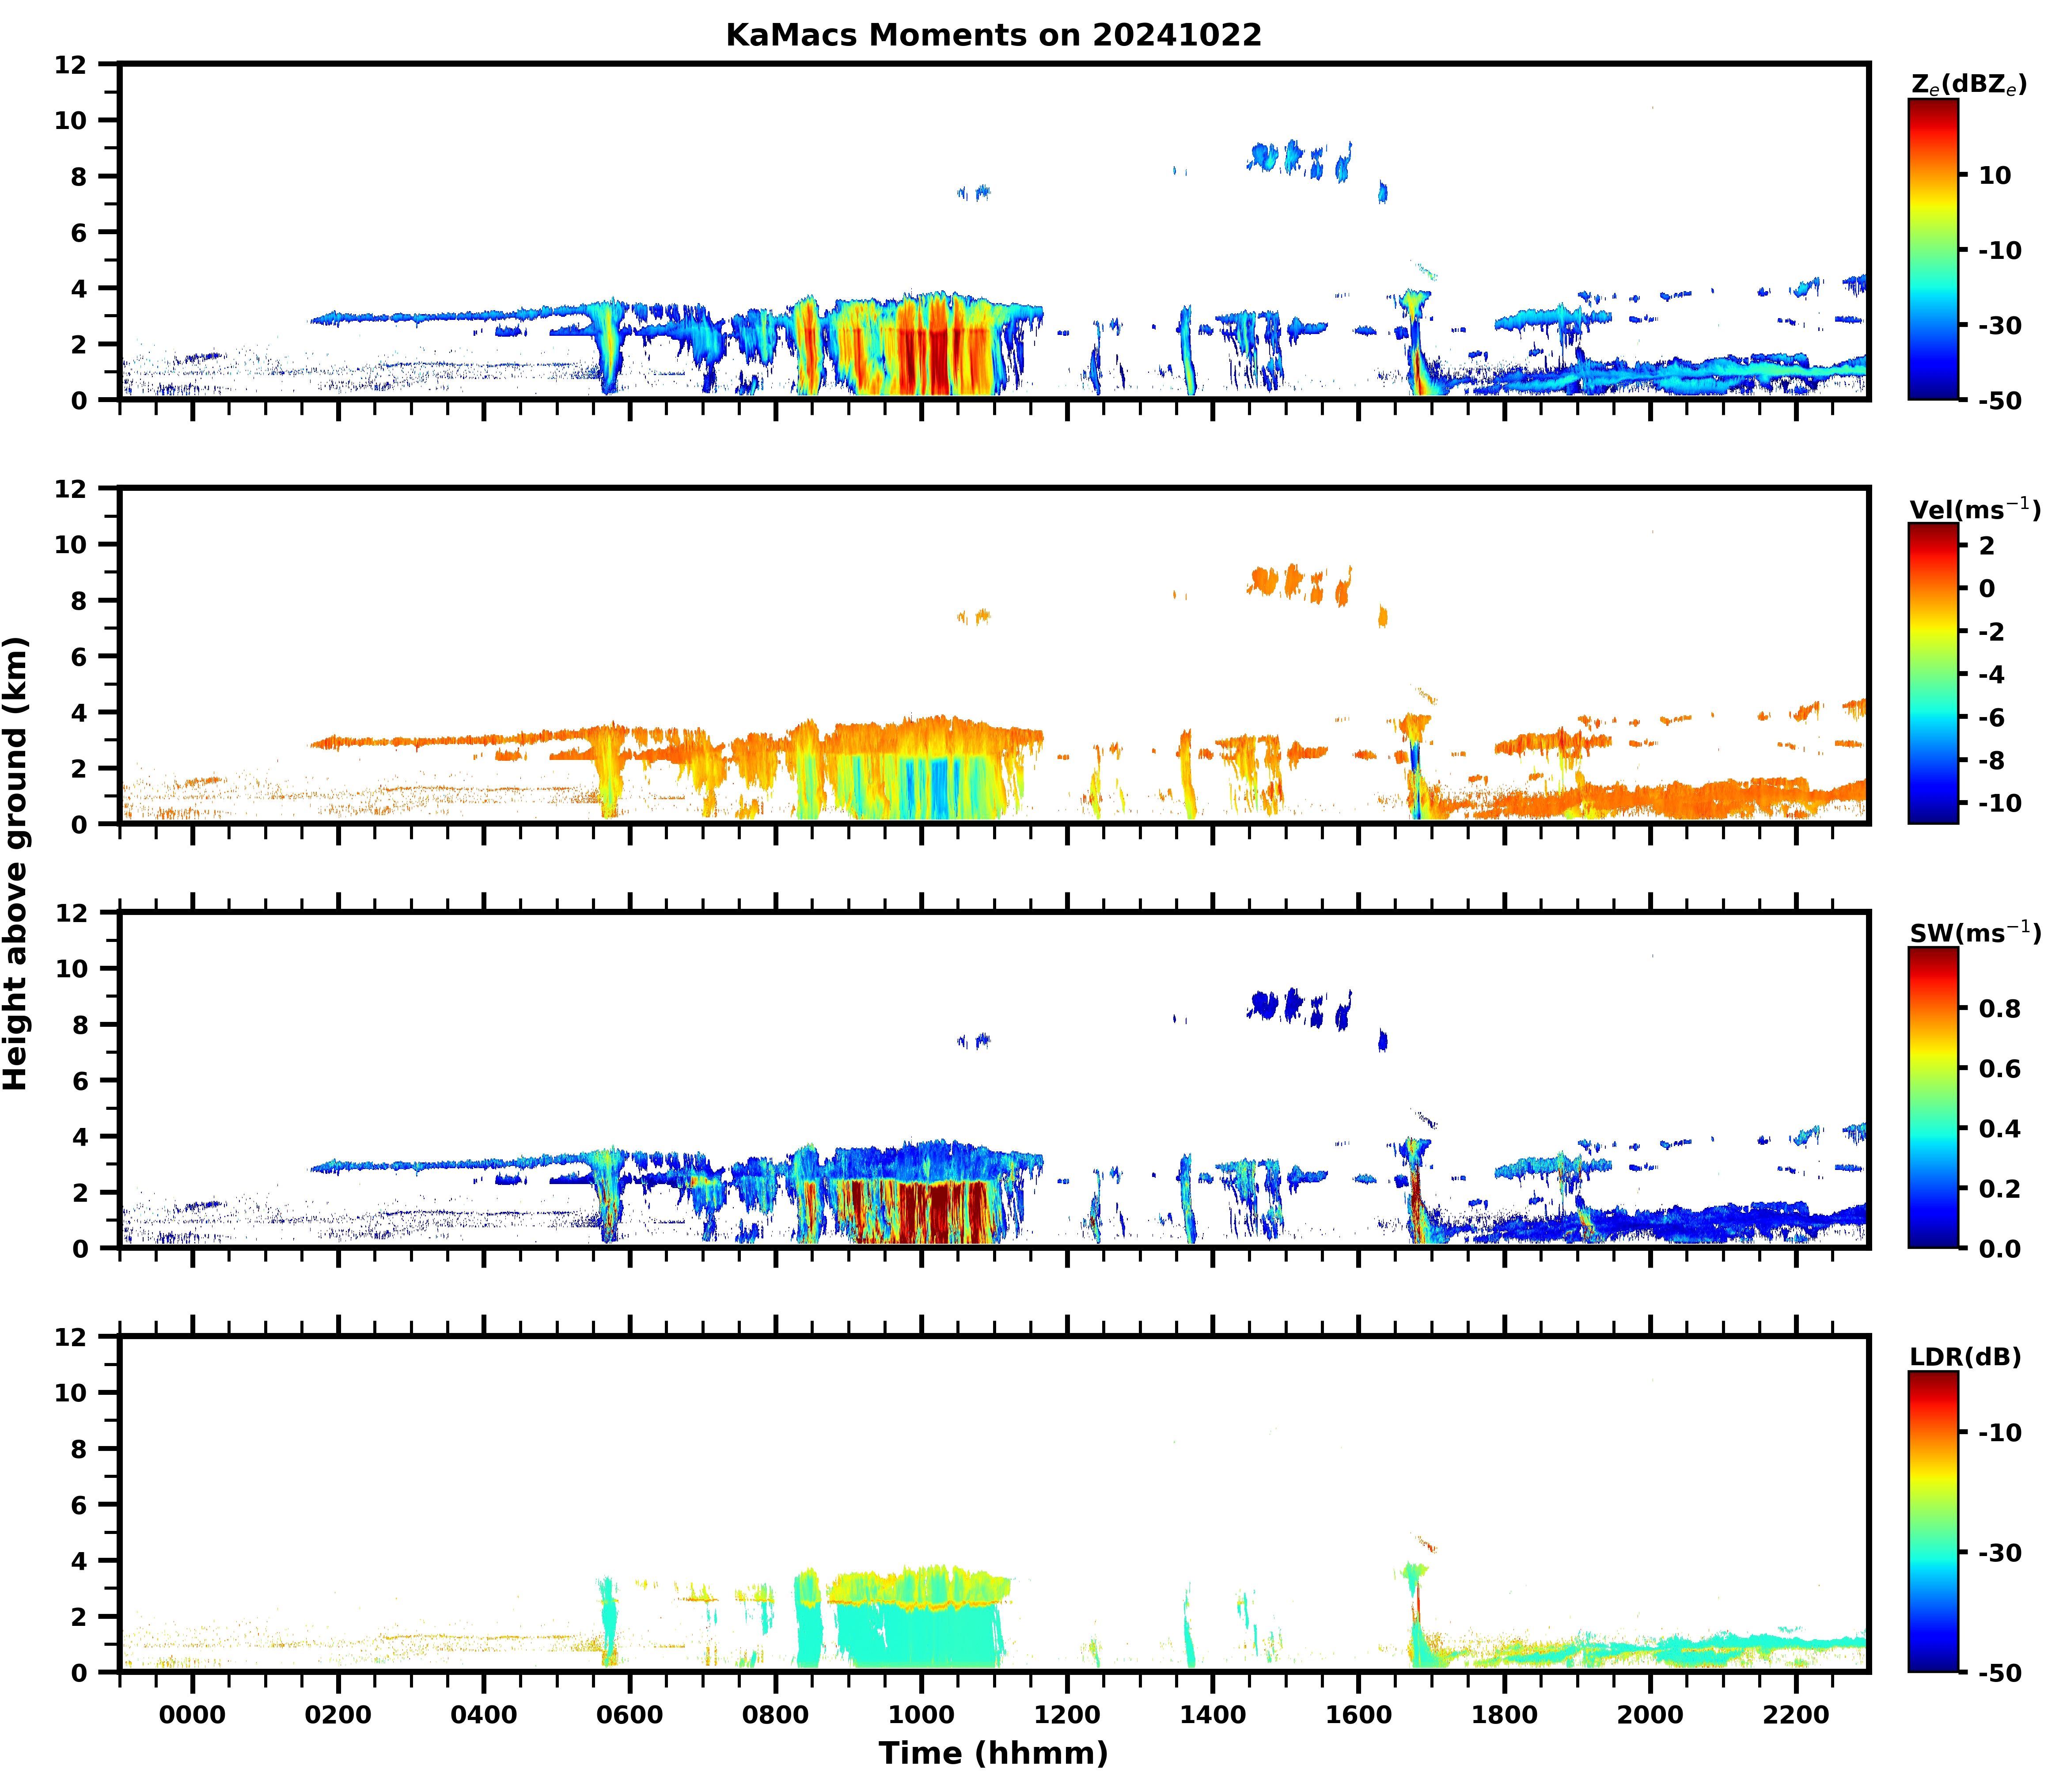Click the Vel(ms-1) colorbar label
The image size is (2063, 1792).
[x=1974, y=509]
